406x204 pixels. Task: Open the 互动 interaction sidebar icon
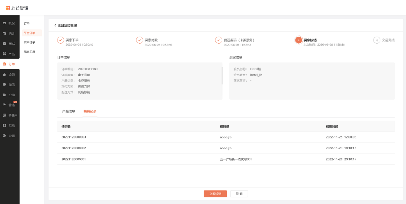tap(4, 125)
